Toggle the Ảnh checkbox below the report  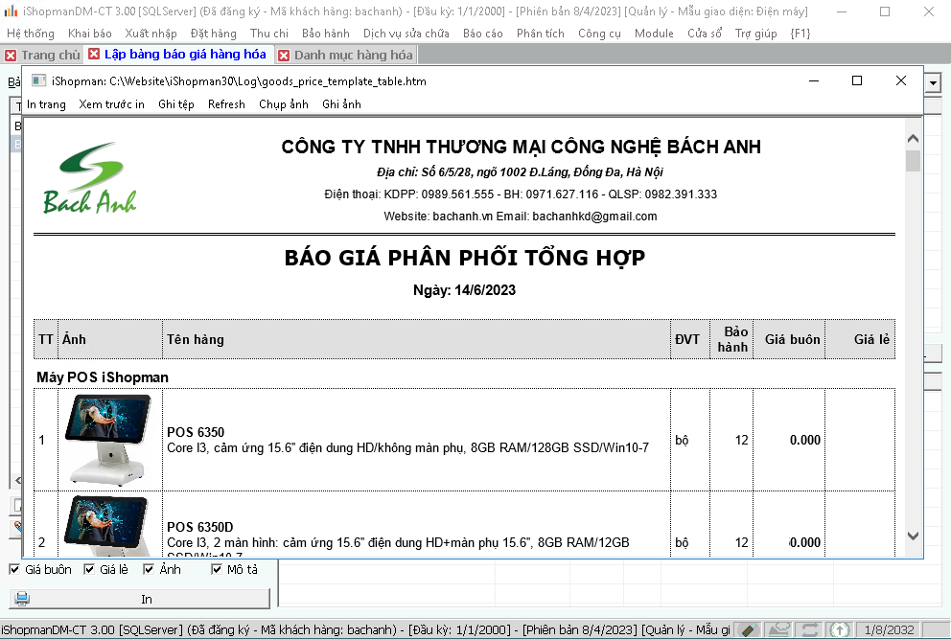click(149, 569)
